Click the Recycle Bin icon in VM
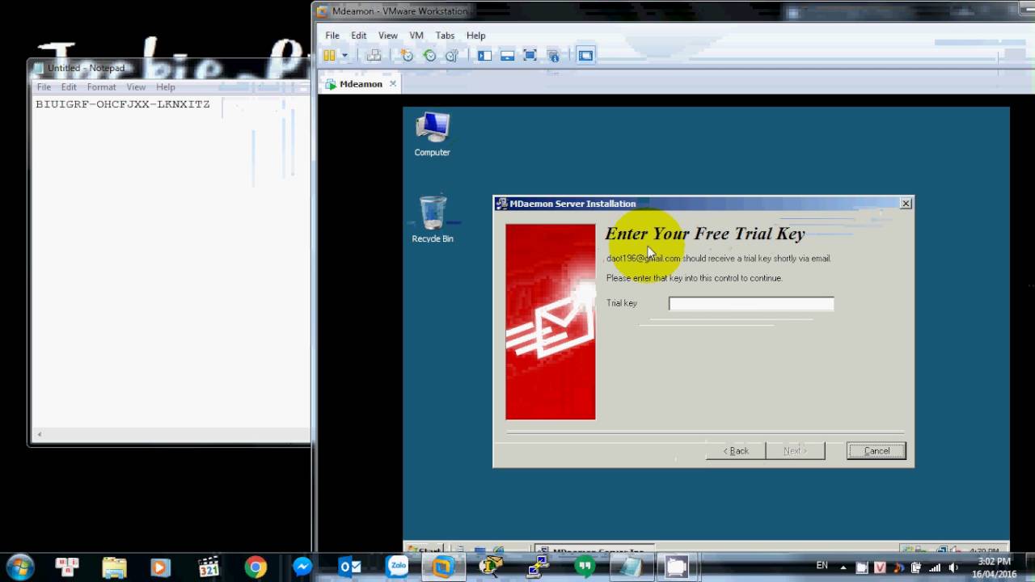 click(433, 219)
